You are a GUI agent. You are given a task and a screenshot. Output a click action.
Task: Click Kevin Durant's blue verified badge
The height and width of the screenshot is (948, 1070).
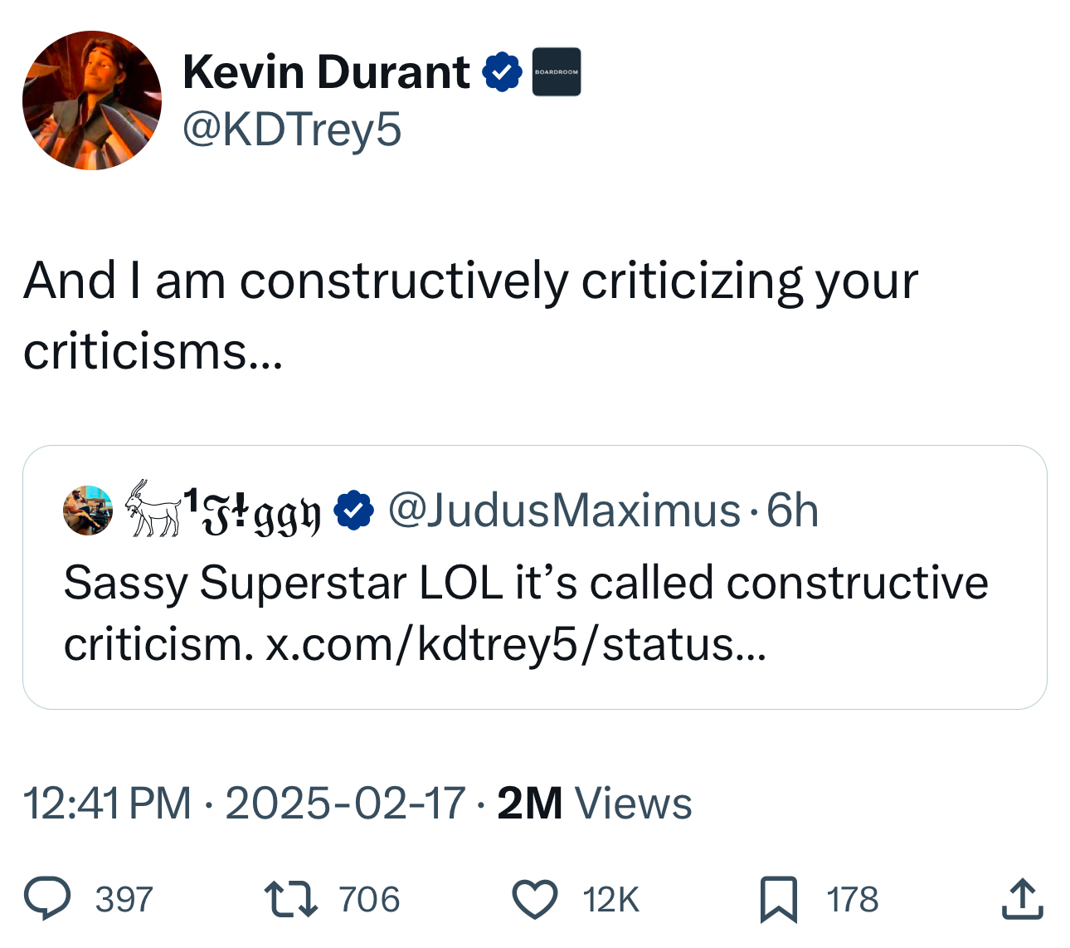(x=501, y=72)
